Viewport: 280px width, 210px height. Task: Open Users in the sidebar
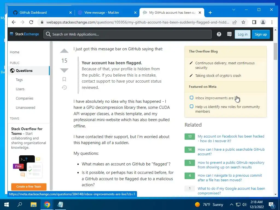pyautogui.click(x=20, y=89)
